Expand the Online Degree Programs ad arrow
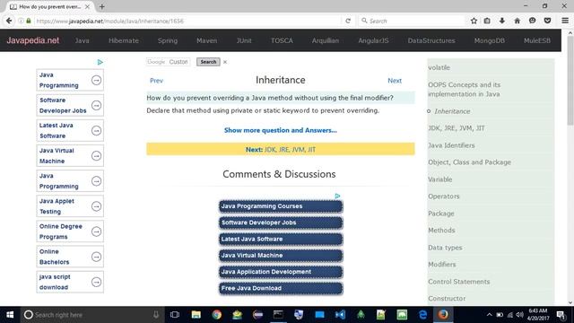 click(96, 231)
